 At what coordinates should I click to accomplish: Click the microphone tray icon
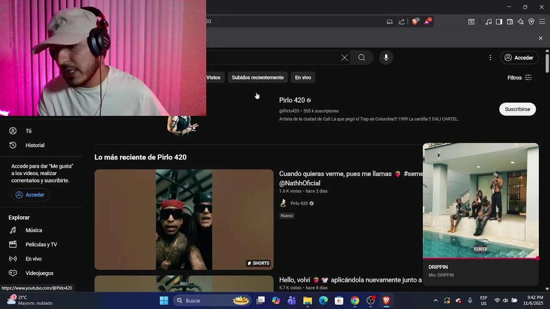tap(470, 300)
